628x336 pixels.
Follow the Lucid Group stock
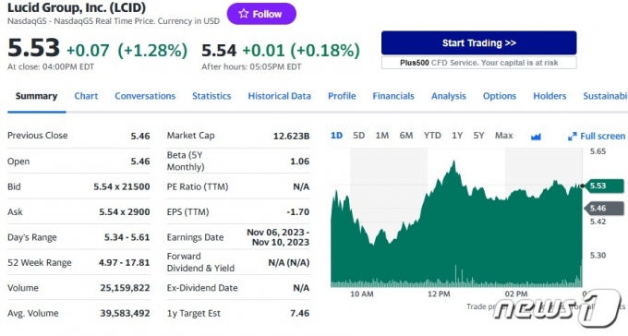[261, 14]
